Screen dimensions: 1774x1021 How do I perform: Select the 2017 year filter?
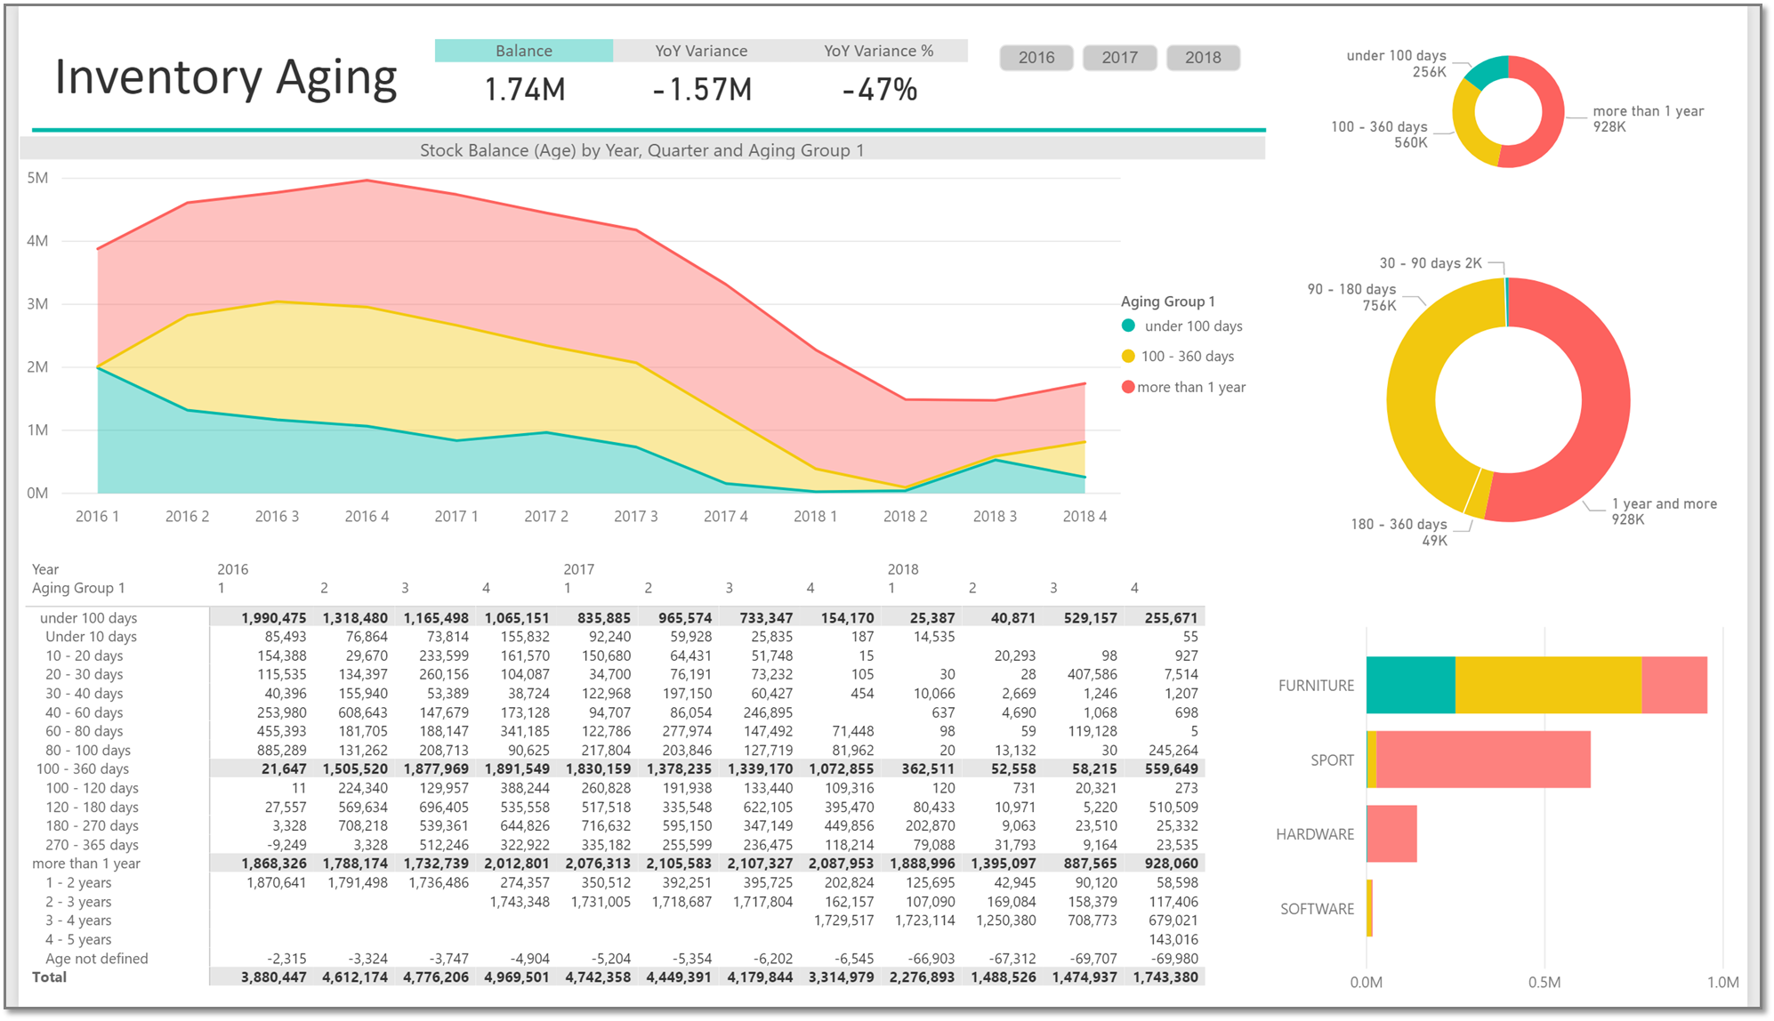tap(1119, 57)
